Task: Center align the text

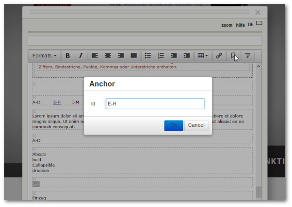Action: 108,56
